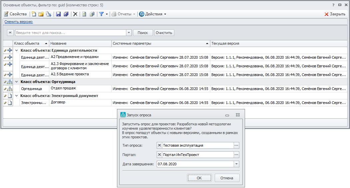350x188 pixels.
Task: Clear the Тип опроса field with its X icon
Action: (159, 145)
